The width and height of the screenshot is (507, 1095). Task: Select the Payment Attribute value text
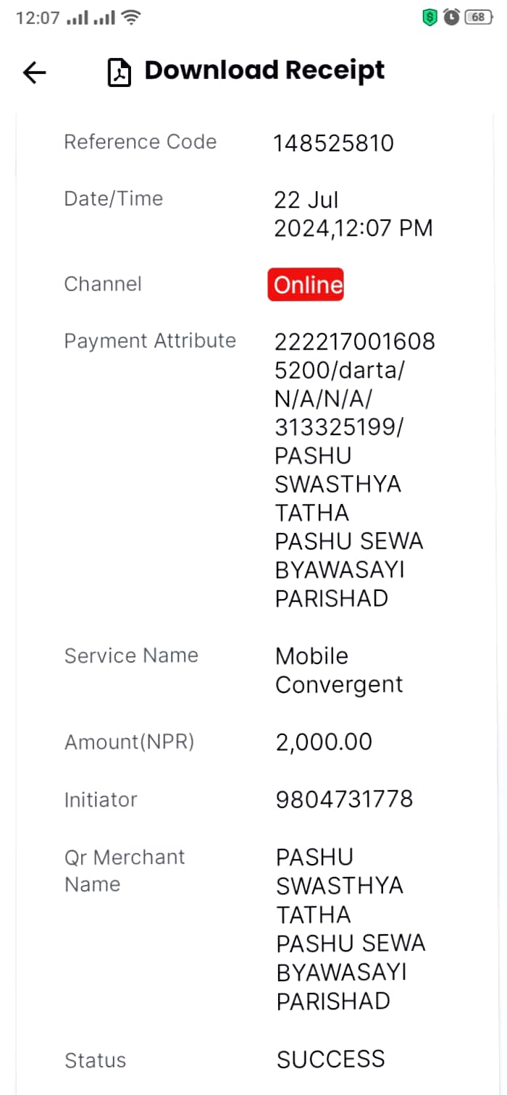pos(355,470)
